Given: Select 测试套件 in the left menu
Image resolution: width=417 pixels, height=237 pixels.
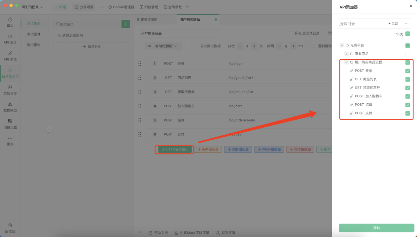Looking at the screenshot, I should pyautogui.click(x=34, y=34).
